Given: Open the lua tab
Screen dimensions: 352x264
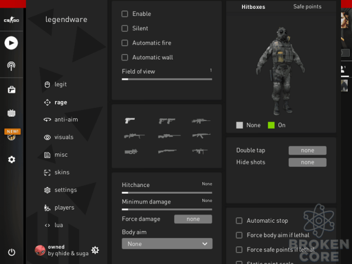Looking at the screenshot, I should pos(54,225).
